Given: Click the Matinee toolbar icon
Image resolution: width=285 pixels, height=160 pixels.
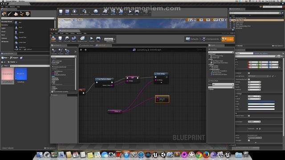Looking at the screenshot, I should [113, 12].
